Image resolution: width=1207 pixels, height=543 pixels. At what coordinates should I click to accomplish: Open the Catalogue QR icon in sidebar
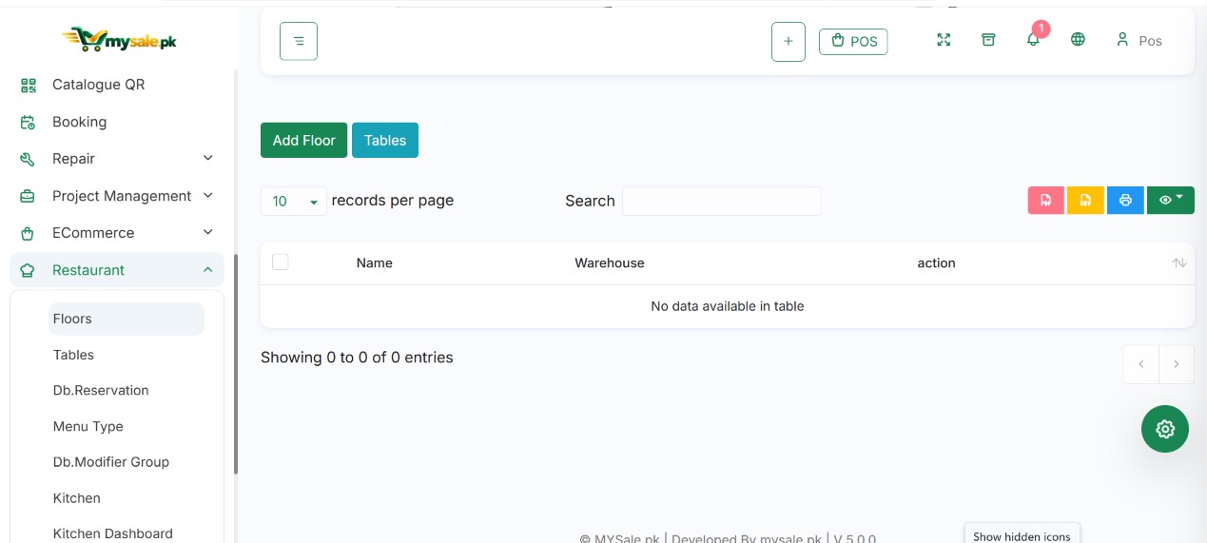(29, 85)
